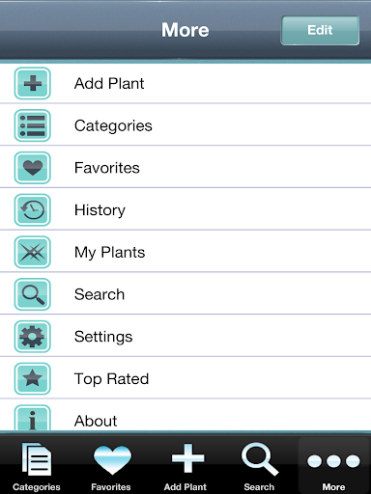Click the Search magnifier icon in list
The image size is (371, 494).
click(33, 294)
